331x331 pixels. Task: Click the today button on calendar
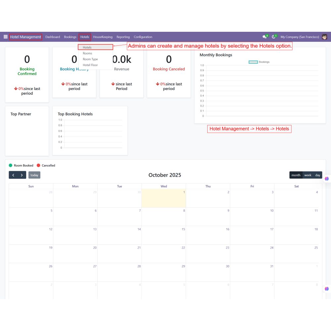point(34,175)
